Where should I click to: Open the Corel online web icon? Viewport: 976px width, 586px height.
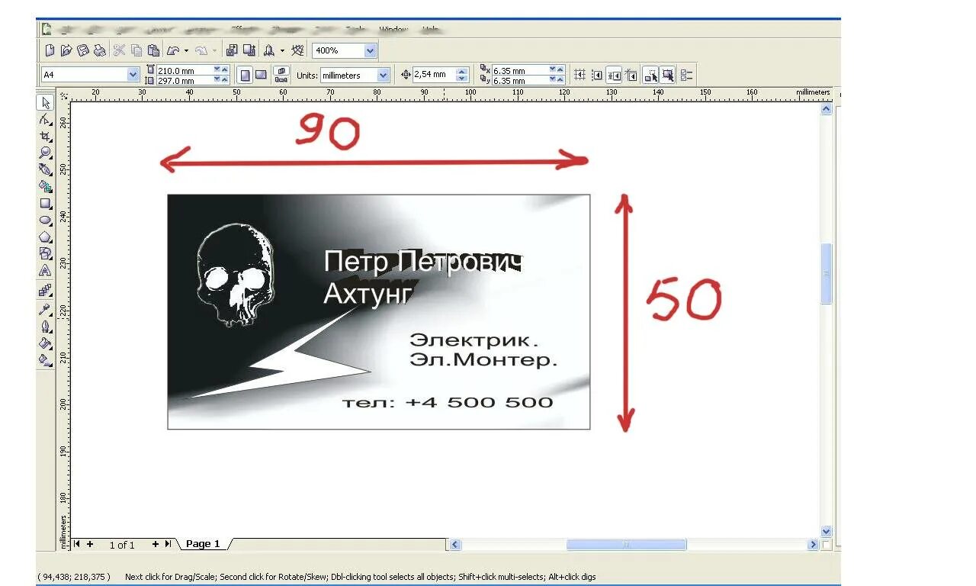[297, 50]
